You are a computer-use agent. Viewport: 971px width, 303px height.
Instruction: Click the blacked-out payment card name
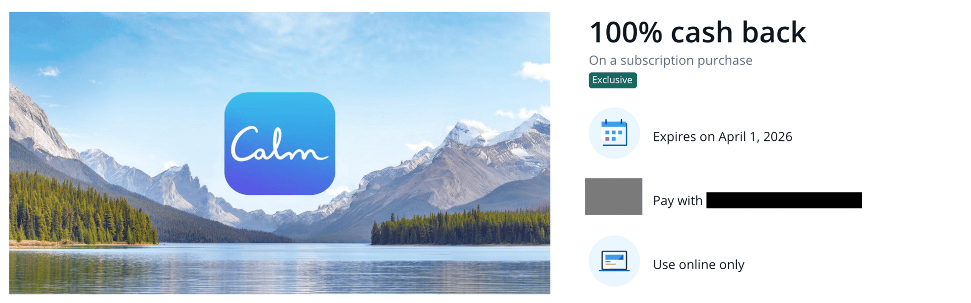[x=784, y=200]
